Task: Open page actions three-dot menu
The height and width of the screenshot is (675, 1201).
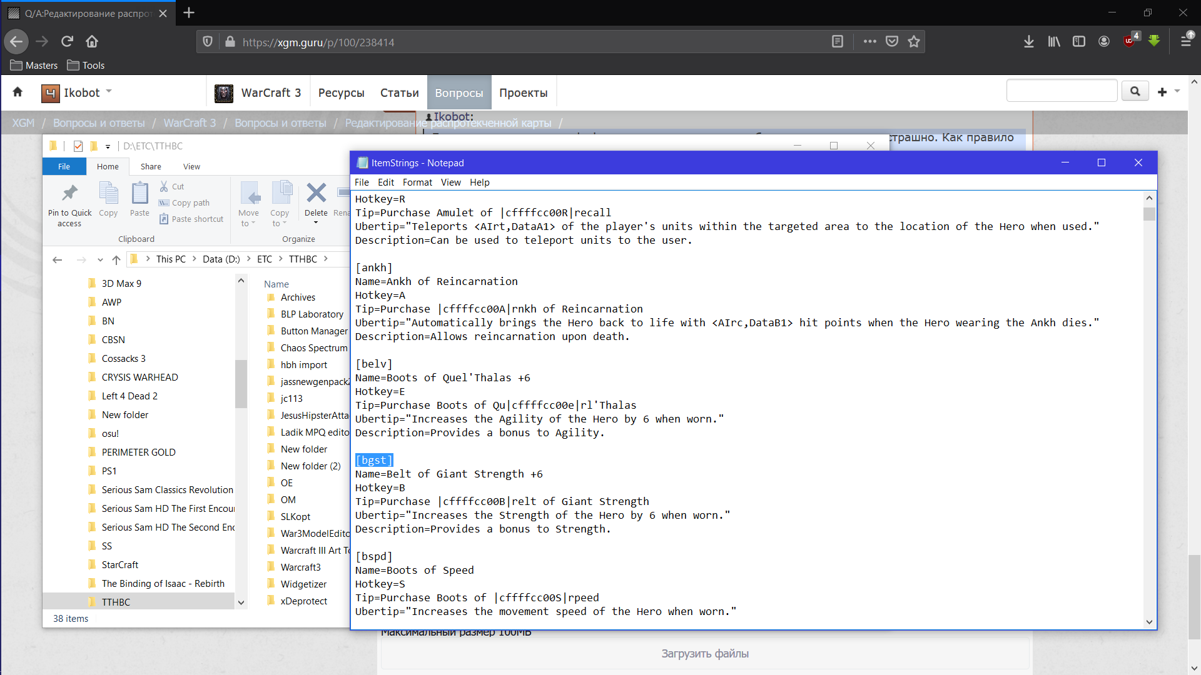Action: tap(869, 42)
